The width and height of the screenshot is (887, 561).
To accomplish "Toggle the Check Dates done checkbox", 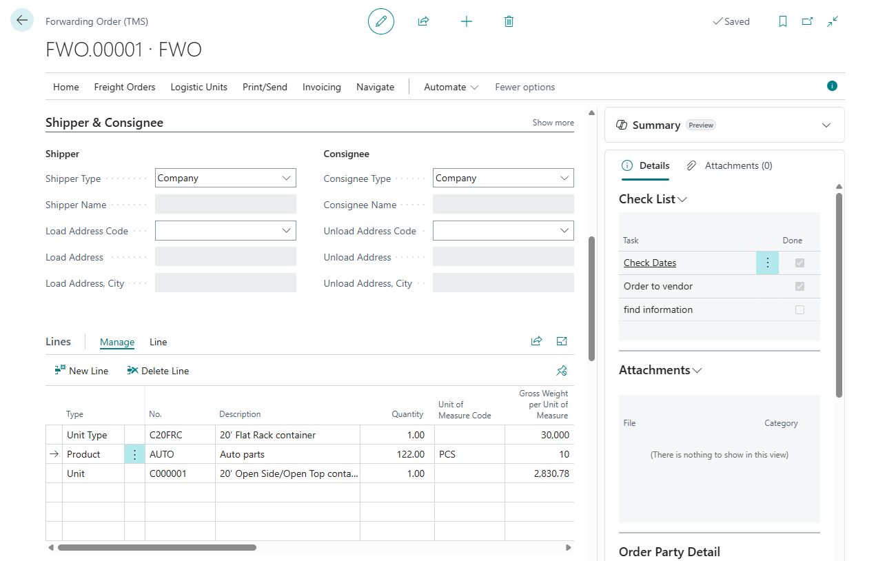I will [799, 263].
